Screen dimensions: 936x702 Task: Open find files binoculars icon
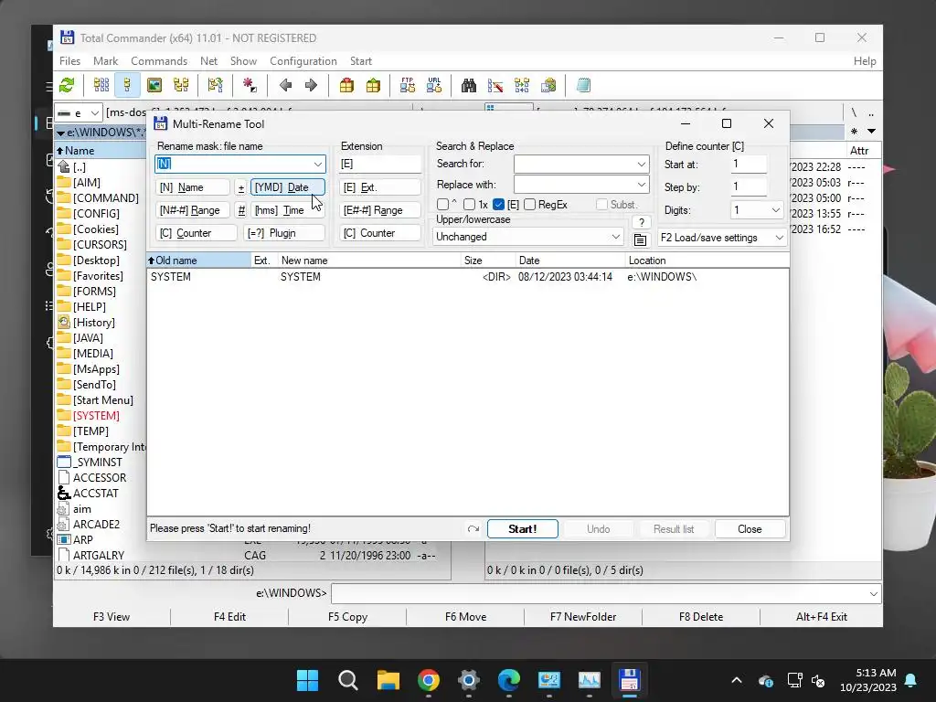(469, 85)
